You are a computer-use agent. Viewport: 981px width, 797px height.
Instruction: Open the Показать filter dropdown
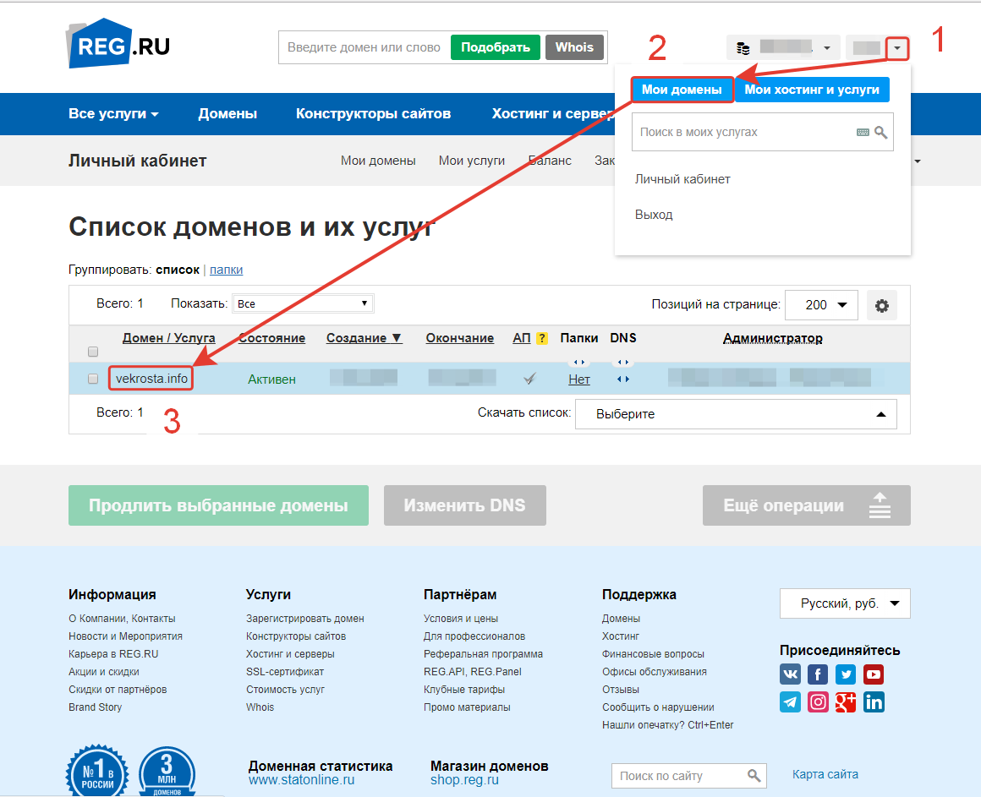[303, 303]
